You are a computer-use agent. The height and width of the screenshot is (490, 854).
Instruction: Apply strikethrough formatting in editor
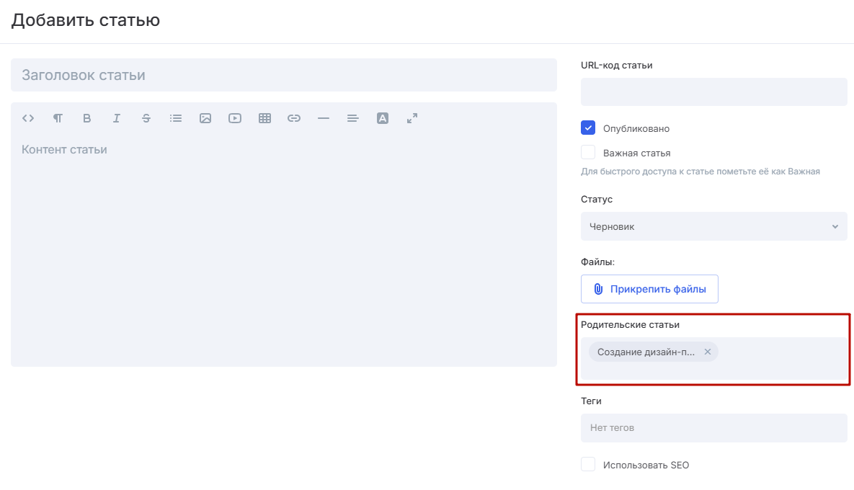[146, 118]
